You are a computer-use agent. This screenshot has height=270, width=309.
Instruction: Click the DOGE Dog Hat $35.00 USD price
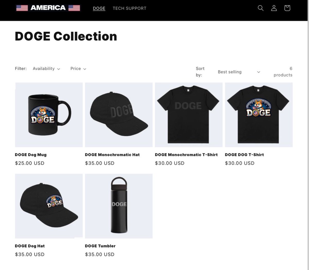30,254
